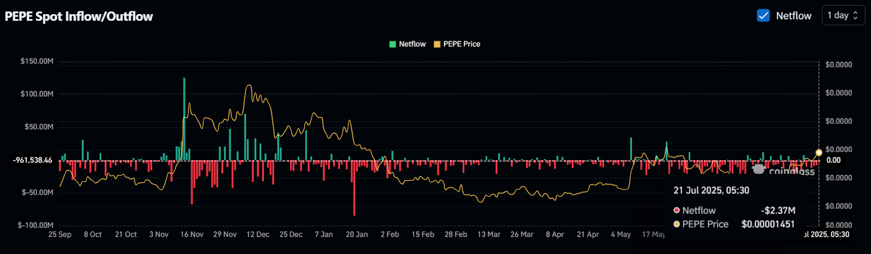Image resolution: width=871 pixels, height=254 pixels.
Task: Click the PEPE Spot Inflow/Outflow title
Action: click(x=79, y=16)
